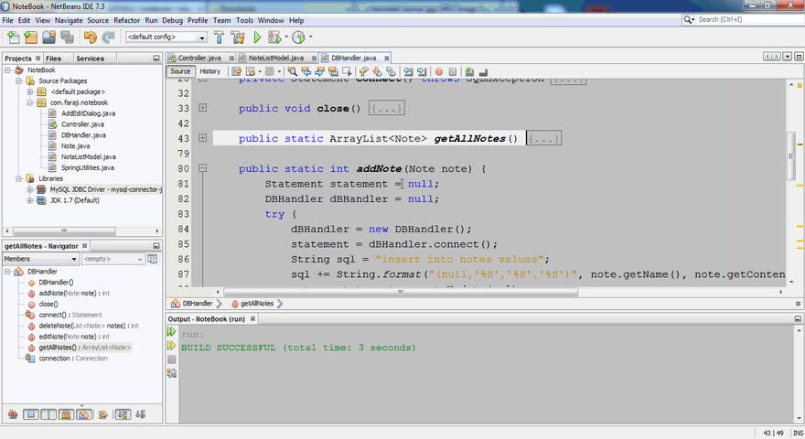Viewport: 805px width, 439px height.
Task: Switch to NoteListModel.java tab
Action: tap(276, 58)
